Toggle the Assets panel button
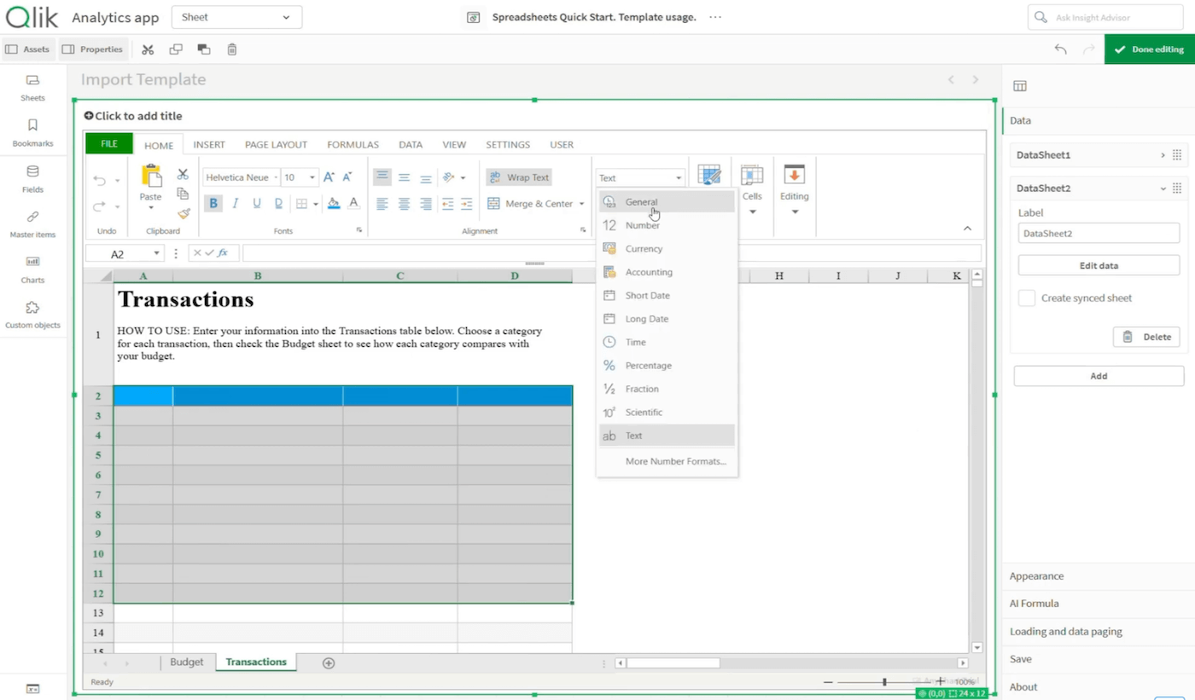Image resolution: width=1195 pixels, height=700 pixels. point(28,49)
